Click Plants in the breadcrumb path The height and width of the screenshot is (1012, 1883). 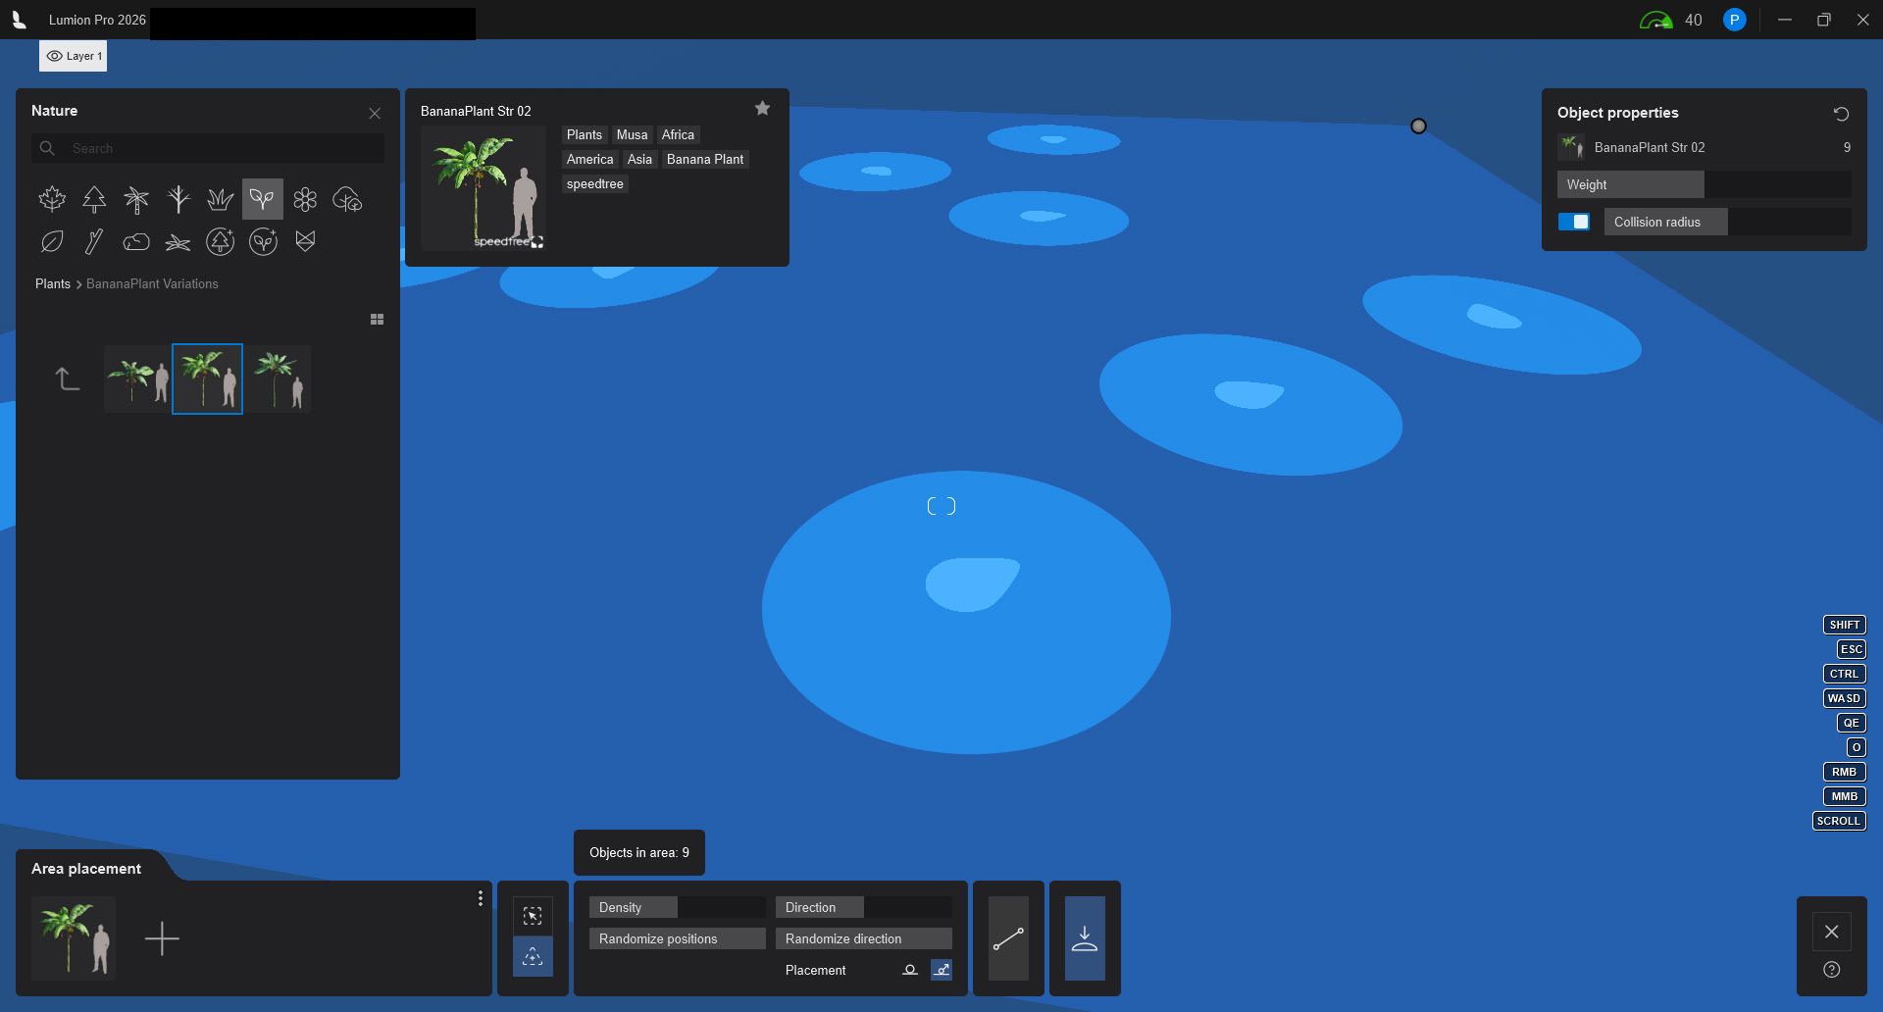click(x=53, y=283)
